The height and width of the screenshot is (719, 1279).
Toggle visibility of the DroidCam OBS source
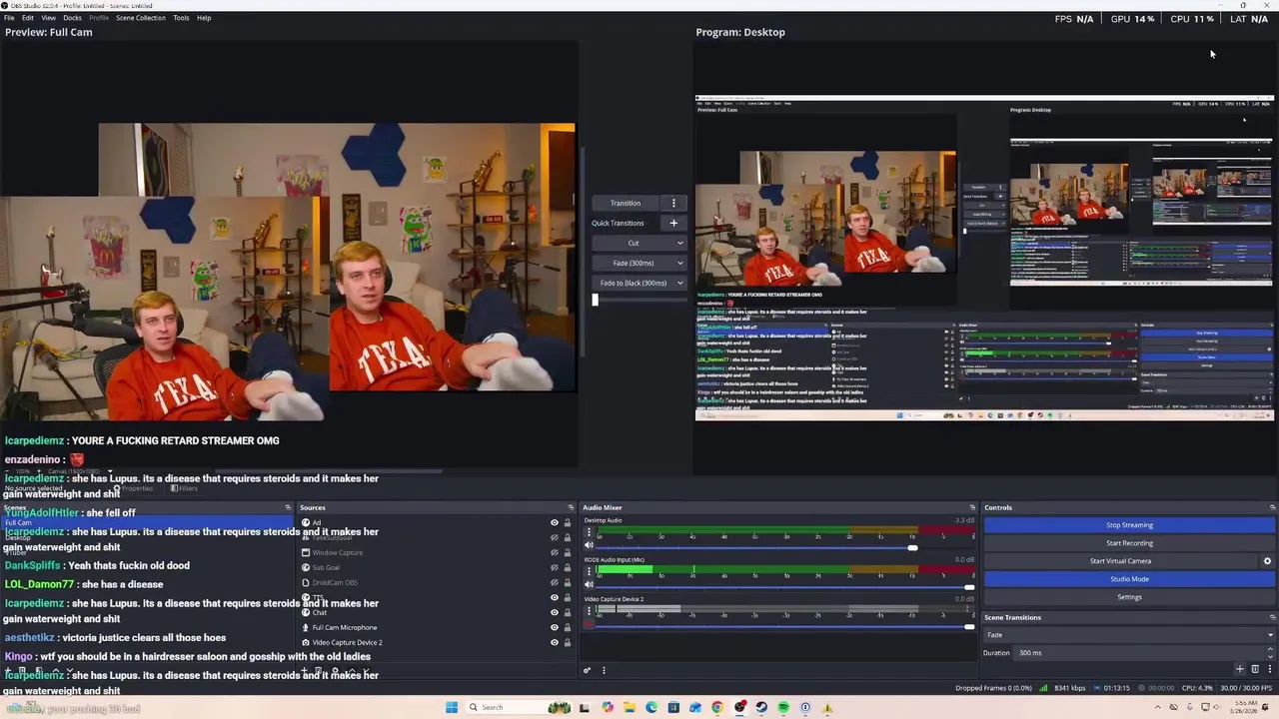[555, 582]
